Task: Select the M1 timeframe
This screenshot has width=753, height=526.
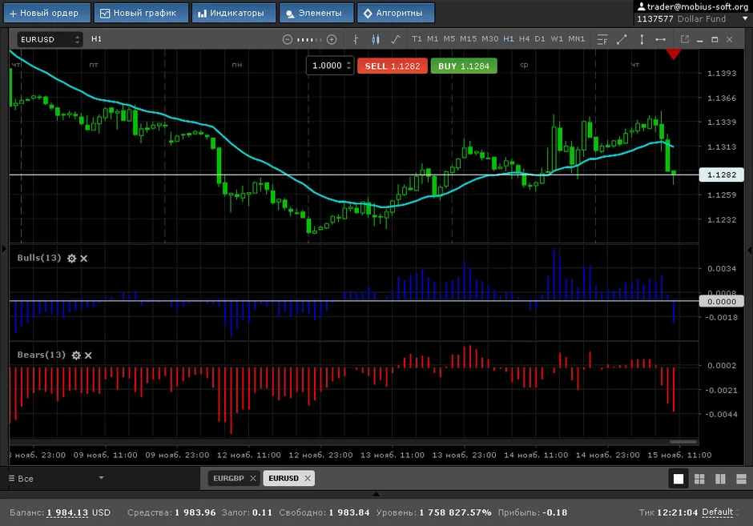Action: (433, 39)
